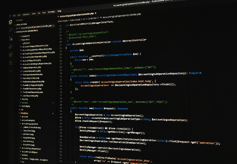Click the src breadcrumb segment
The height and width of the screenshot is (164, 237).
point(84,19)
